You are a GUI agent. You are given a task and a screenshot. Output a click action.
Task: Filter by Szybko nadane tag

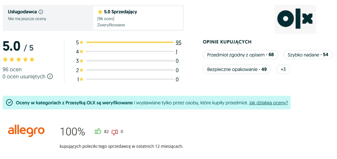308,55
